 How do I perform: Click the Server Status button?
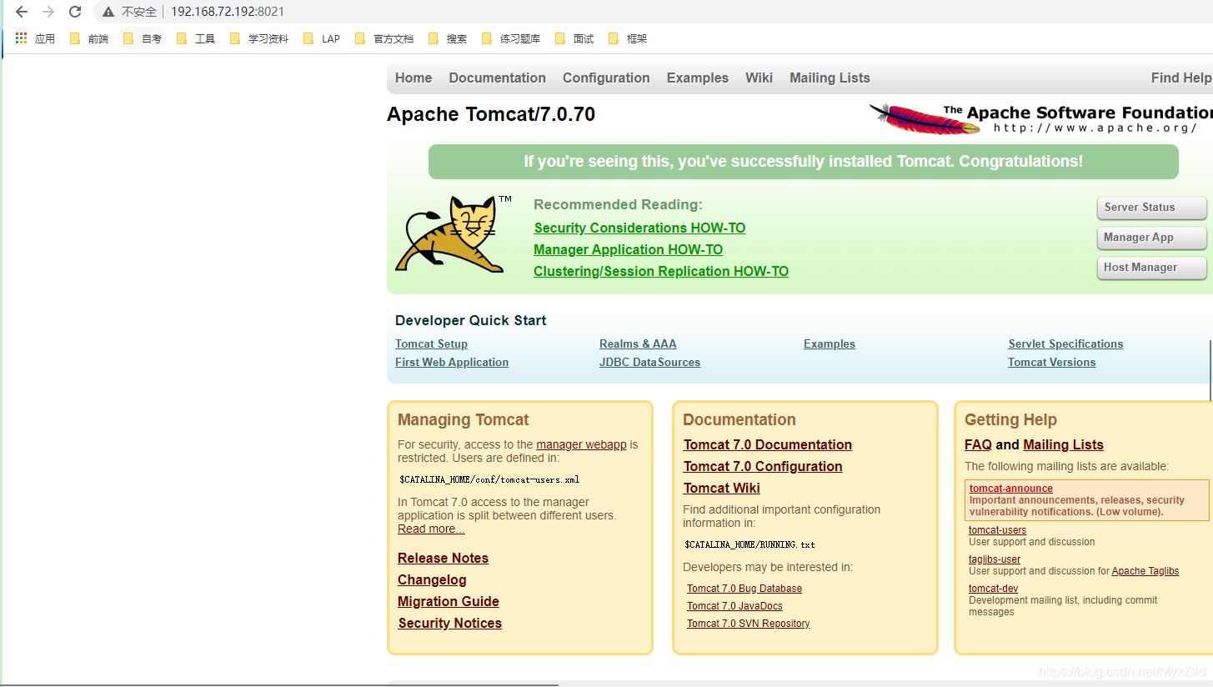click(1151, 208)
